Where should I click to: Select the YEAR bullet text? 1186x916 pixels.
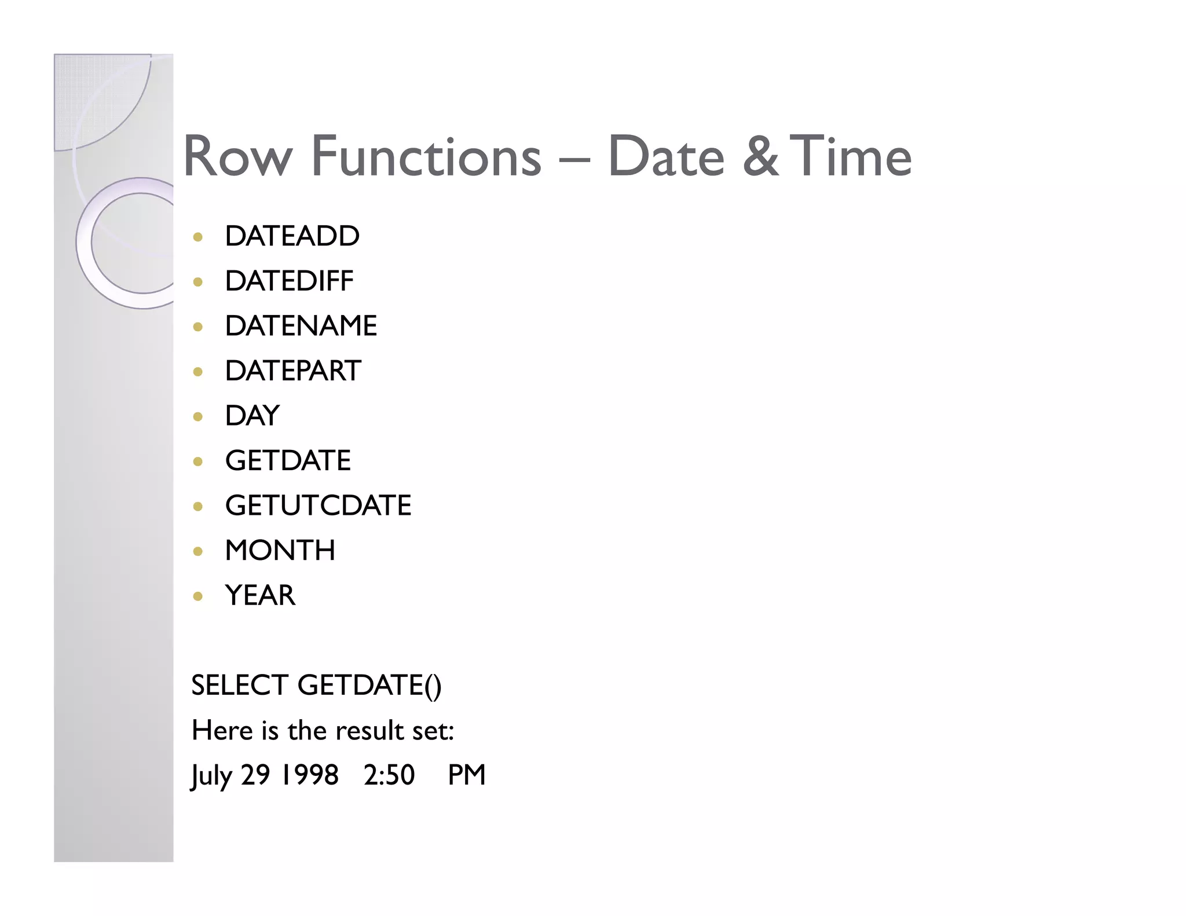point(260,595)
